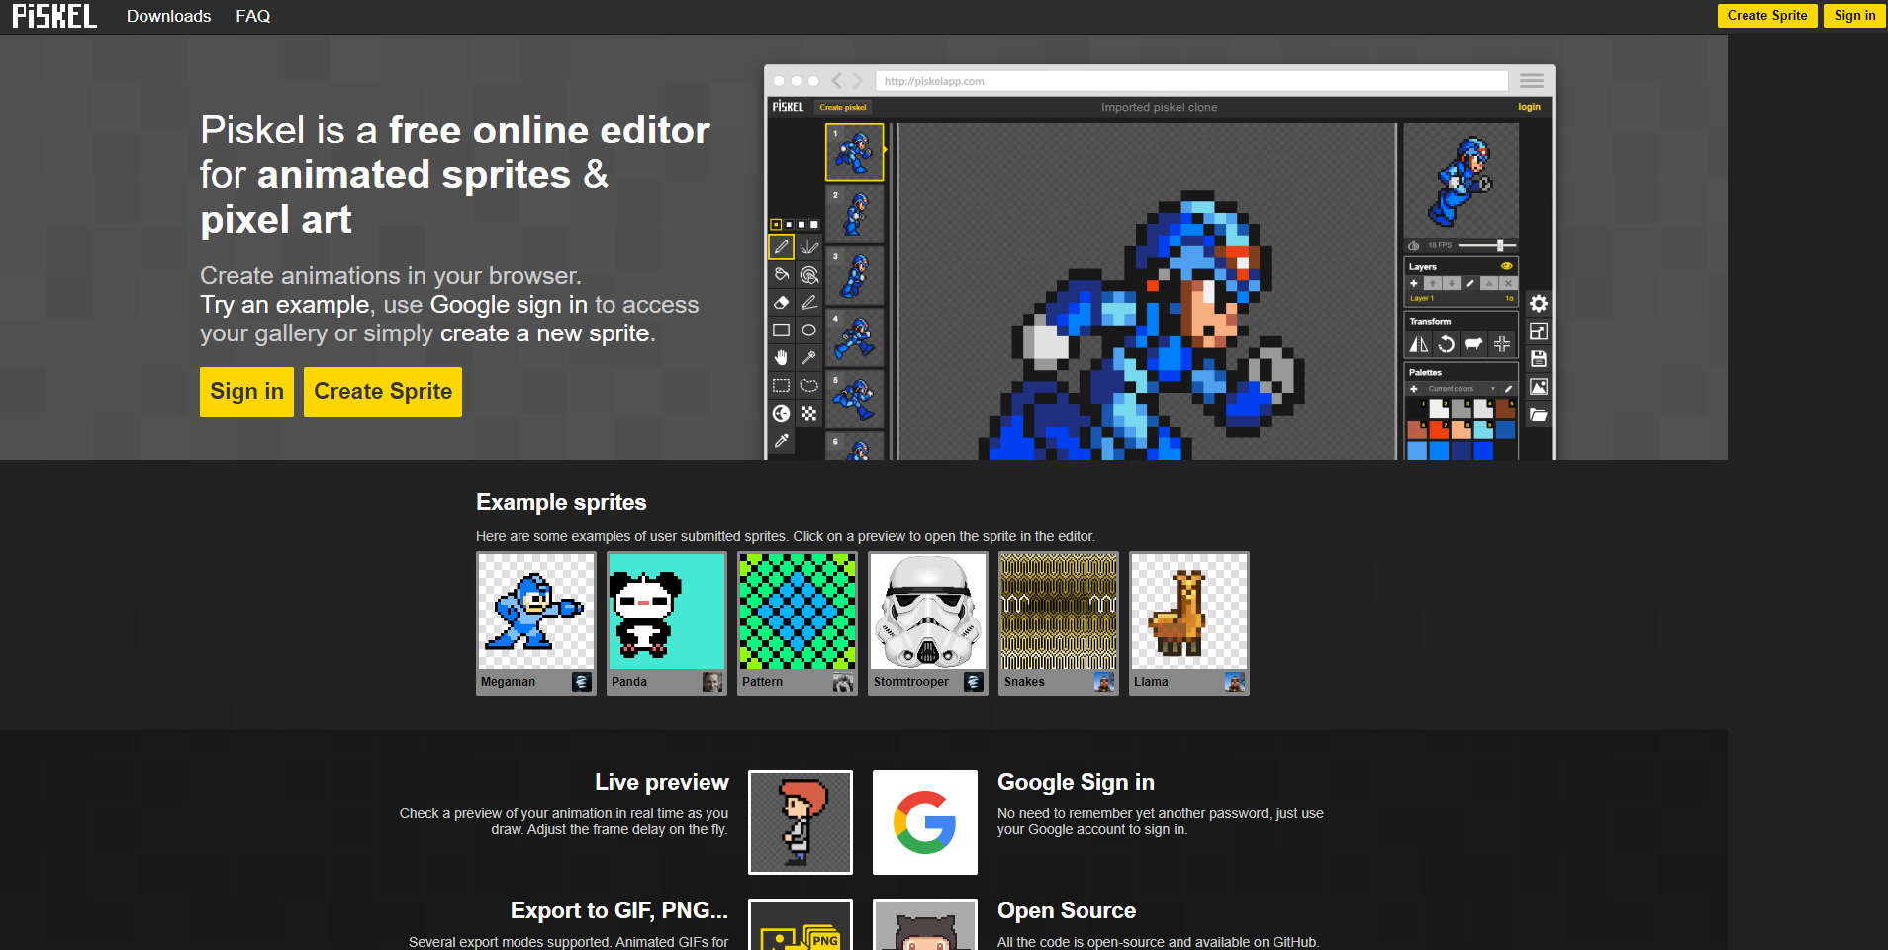Select the smallest pen size option in preview
The image size is (1888, 950).
coord(776,225)
